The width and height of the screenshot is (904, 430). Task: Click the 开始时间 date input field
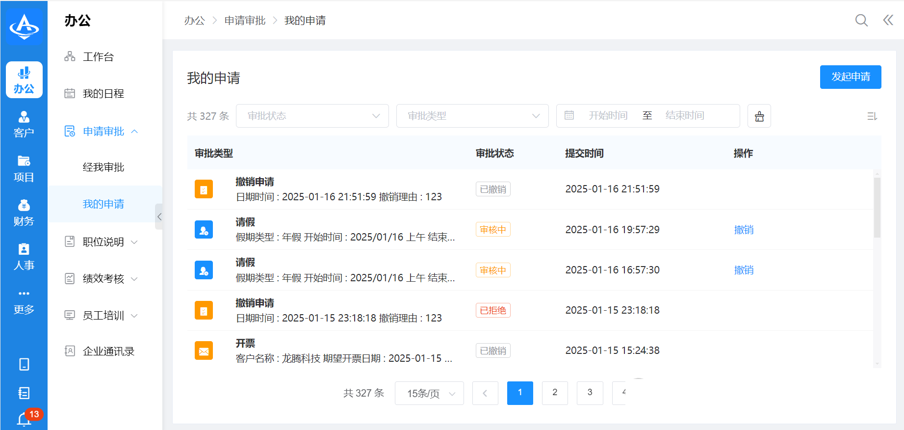(x=608, y=116)
